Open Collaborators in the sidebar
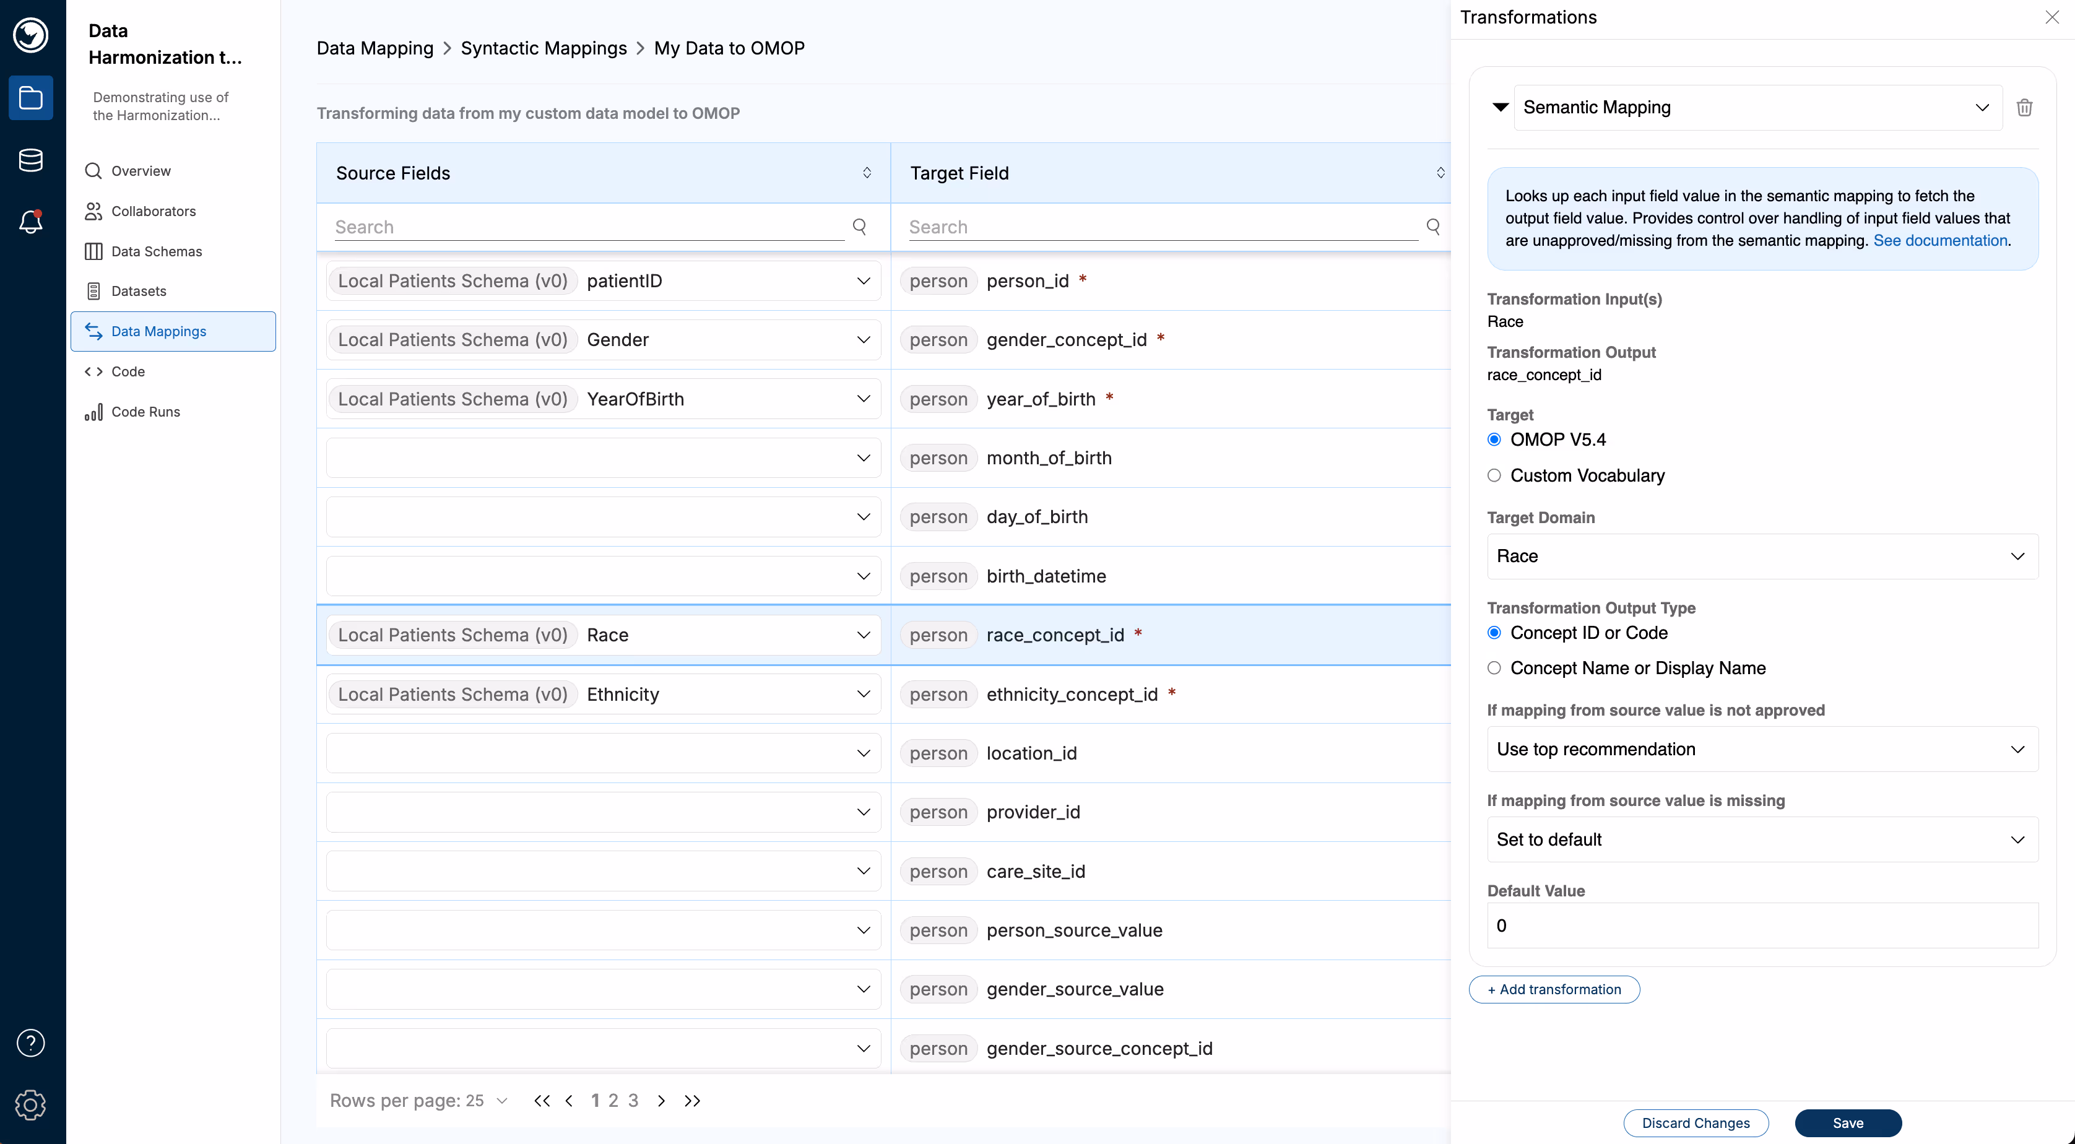 173,211
